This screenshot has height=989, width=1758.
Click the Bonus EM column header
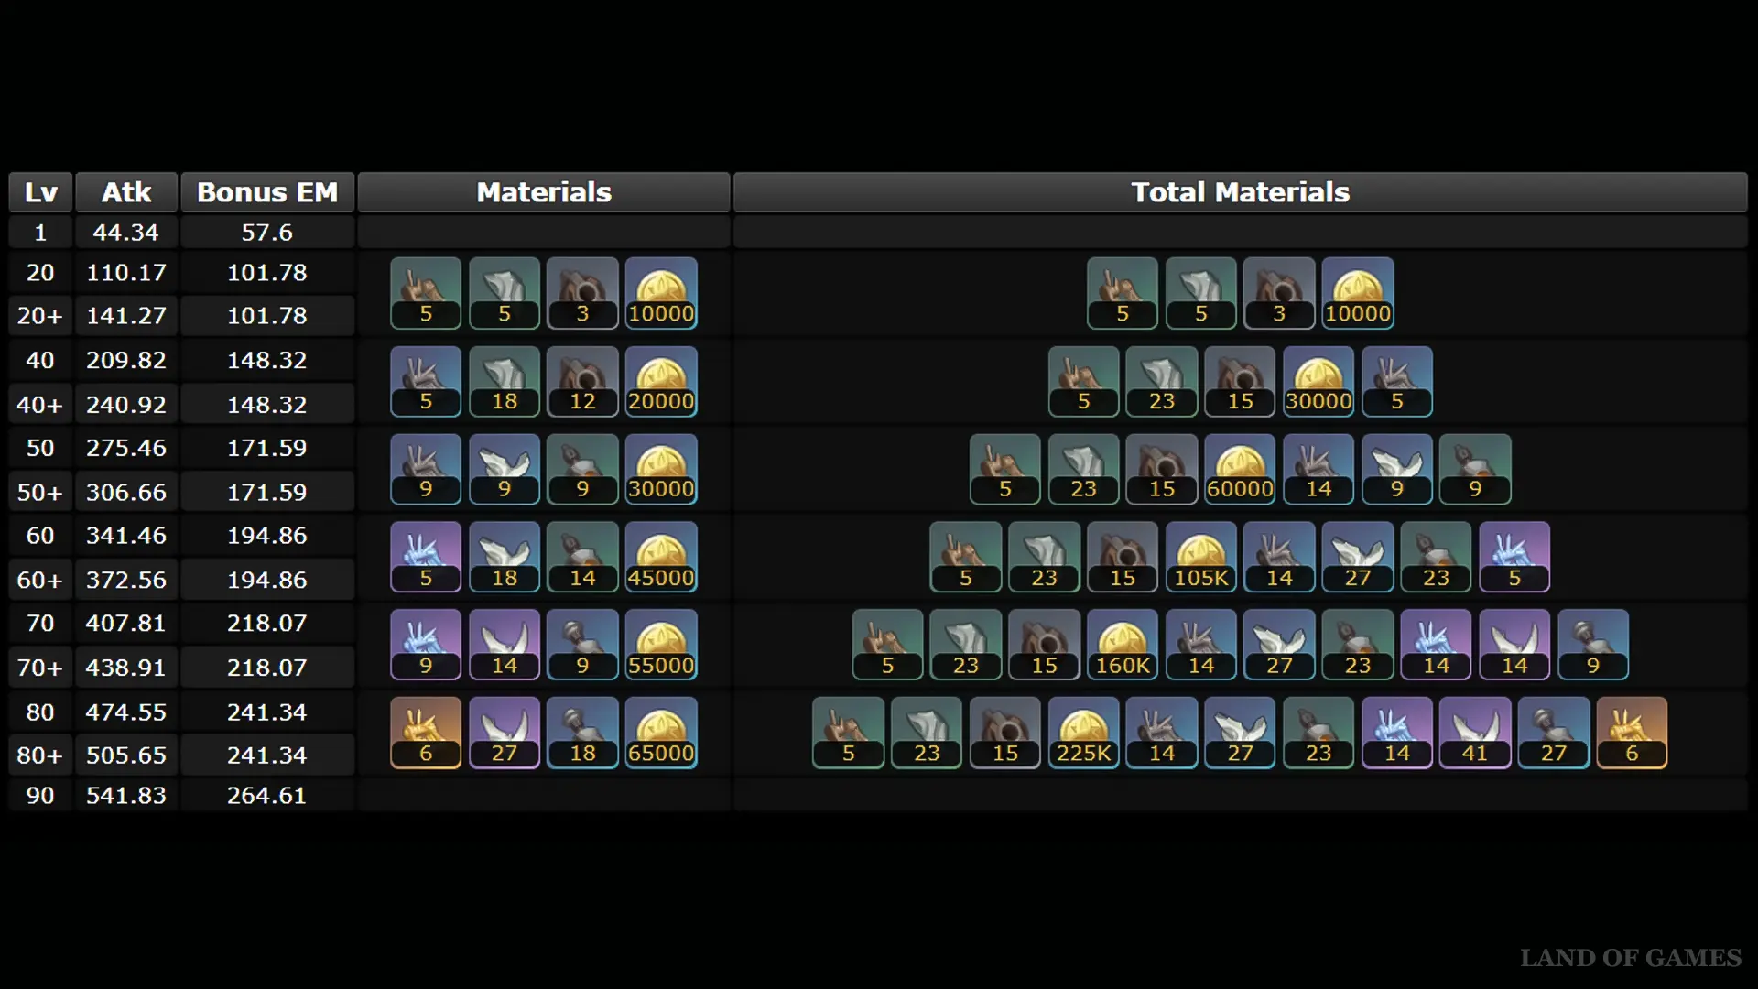(x=267, y=192)
